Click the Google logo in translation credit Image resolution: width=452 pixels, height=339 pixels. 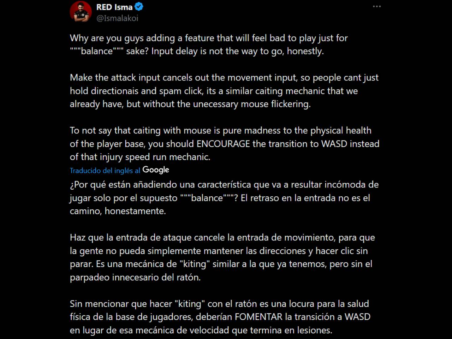(156, 170)
